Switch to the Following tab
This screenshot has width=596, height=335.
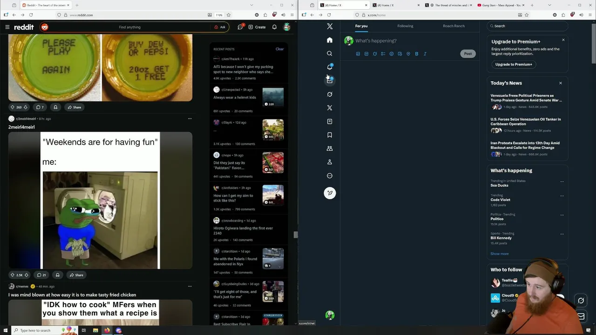405,26
